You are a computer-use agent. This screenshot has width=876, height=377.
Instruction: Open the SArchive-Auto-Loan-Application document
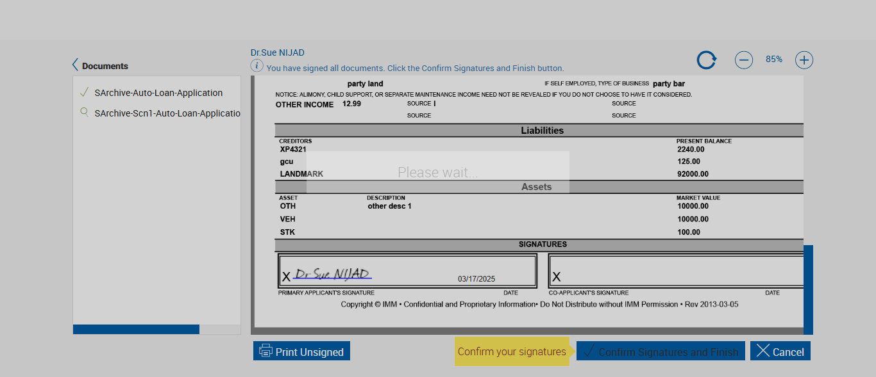tap(158, 93)
